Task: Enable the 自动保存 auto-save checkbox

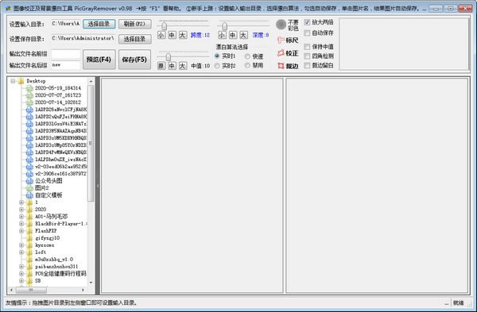Action: 307,33
